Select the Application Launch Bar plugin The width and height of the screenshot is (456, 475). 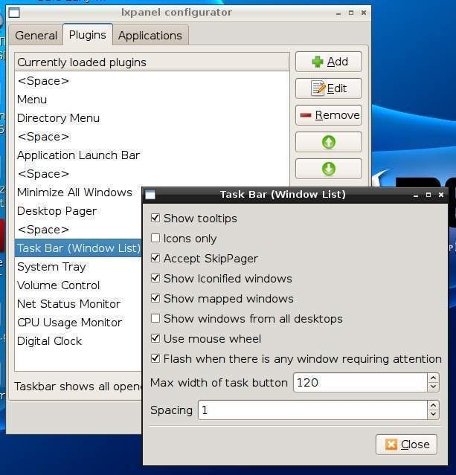point(78,155)
